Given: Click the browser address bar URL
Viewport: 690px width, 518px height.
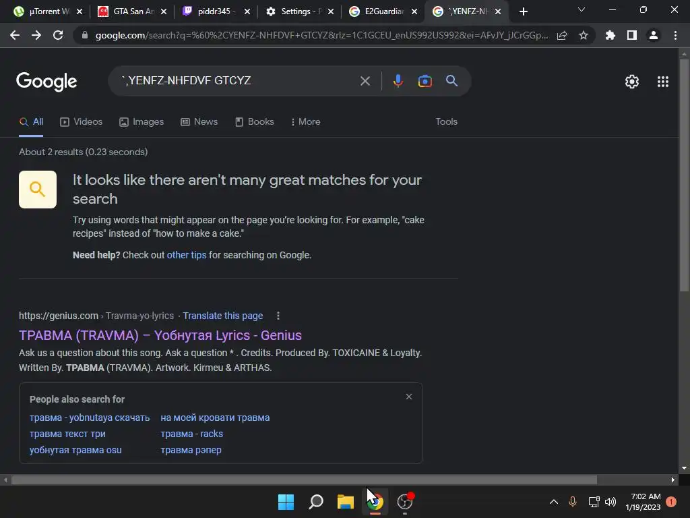Looking at the screenshot, I should coord(321,35).
